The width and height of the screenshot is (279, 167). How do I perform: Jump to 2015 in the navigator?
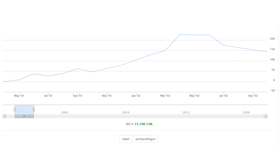(186, 112)
